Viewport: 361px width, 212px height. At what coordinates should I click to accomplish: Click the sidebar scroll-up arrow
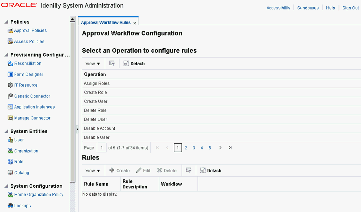[73, 19]
